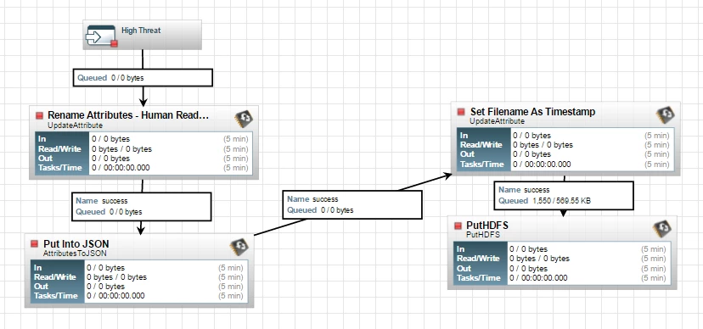Click the High Threat input port icon
Image resolution: width=703 pixels, height=329 pixels.
[101, 36]
